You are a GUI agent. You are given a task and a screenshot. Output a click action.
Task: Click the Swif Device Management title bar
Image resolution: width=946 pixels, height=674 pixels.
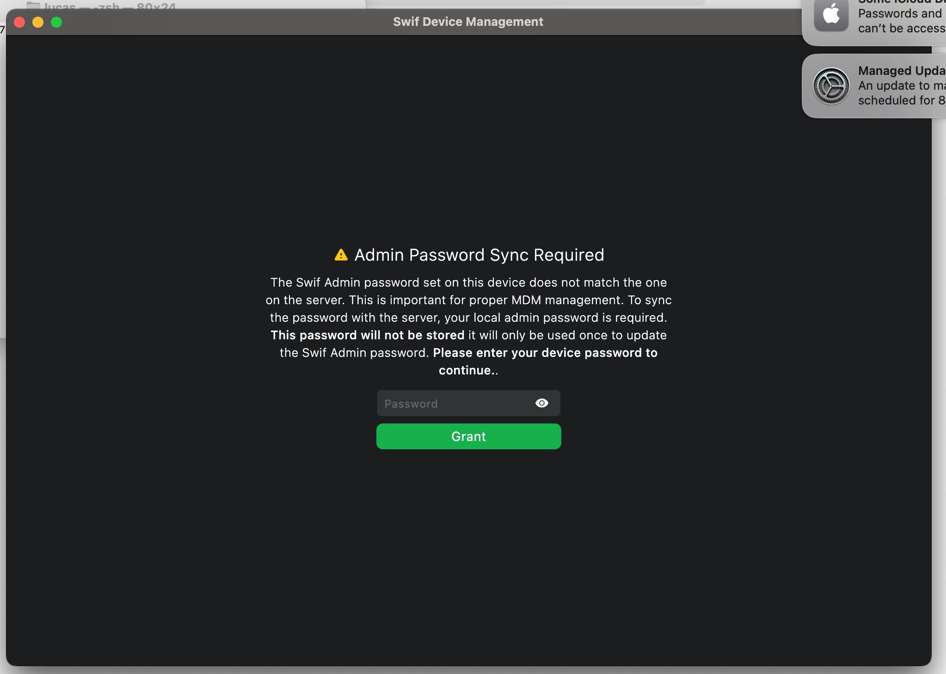pos(468,22)
